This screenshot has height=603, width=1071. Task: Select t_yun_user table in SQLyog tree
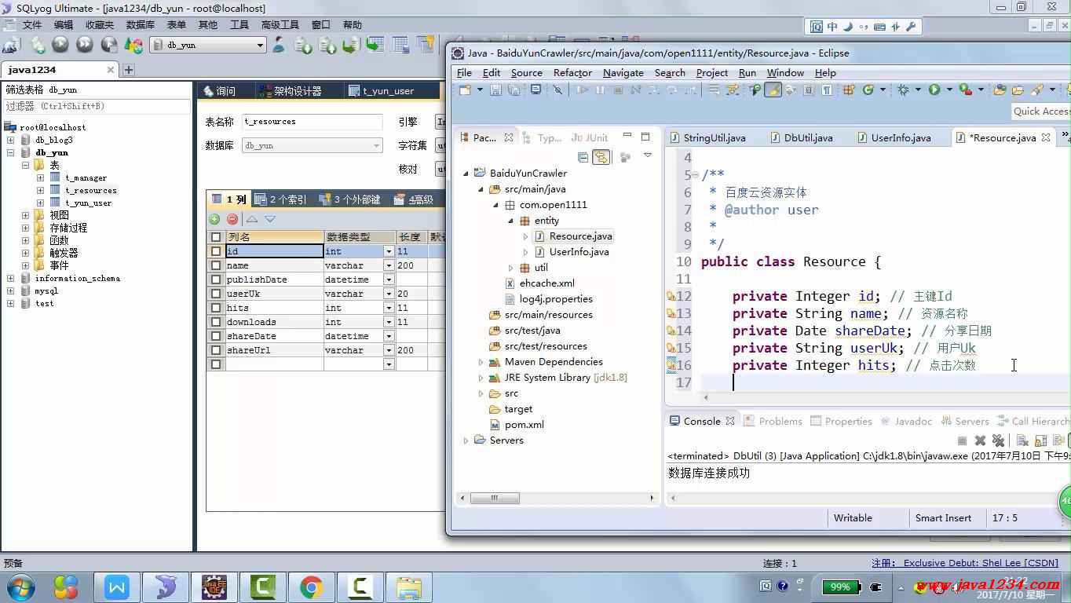click(88, 203)
